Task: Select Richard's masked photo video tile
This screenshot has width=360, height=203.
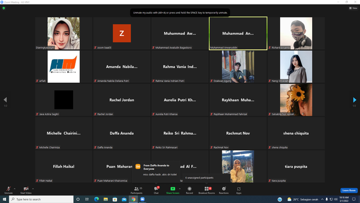Action: [296, 33]
